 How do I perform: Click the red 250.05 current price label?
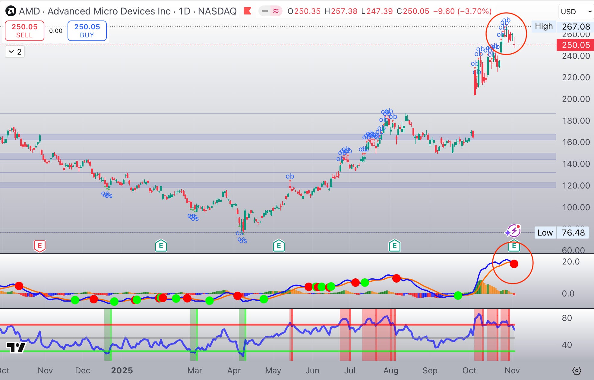(575, 45)
